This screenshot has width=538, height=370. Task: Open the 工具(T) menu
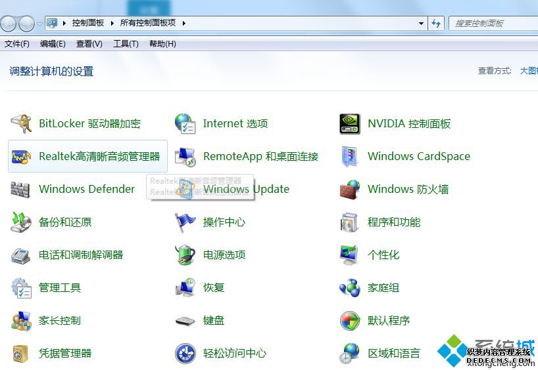126,44
